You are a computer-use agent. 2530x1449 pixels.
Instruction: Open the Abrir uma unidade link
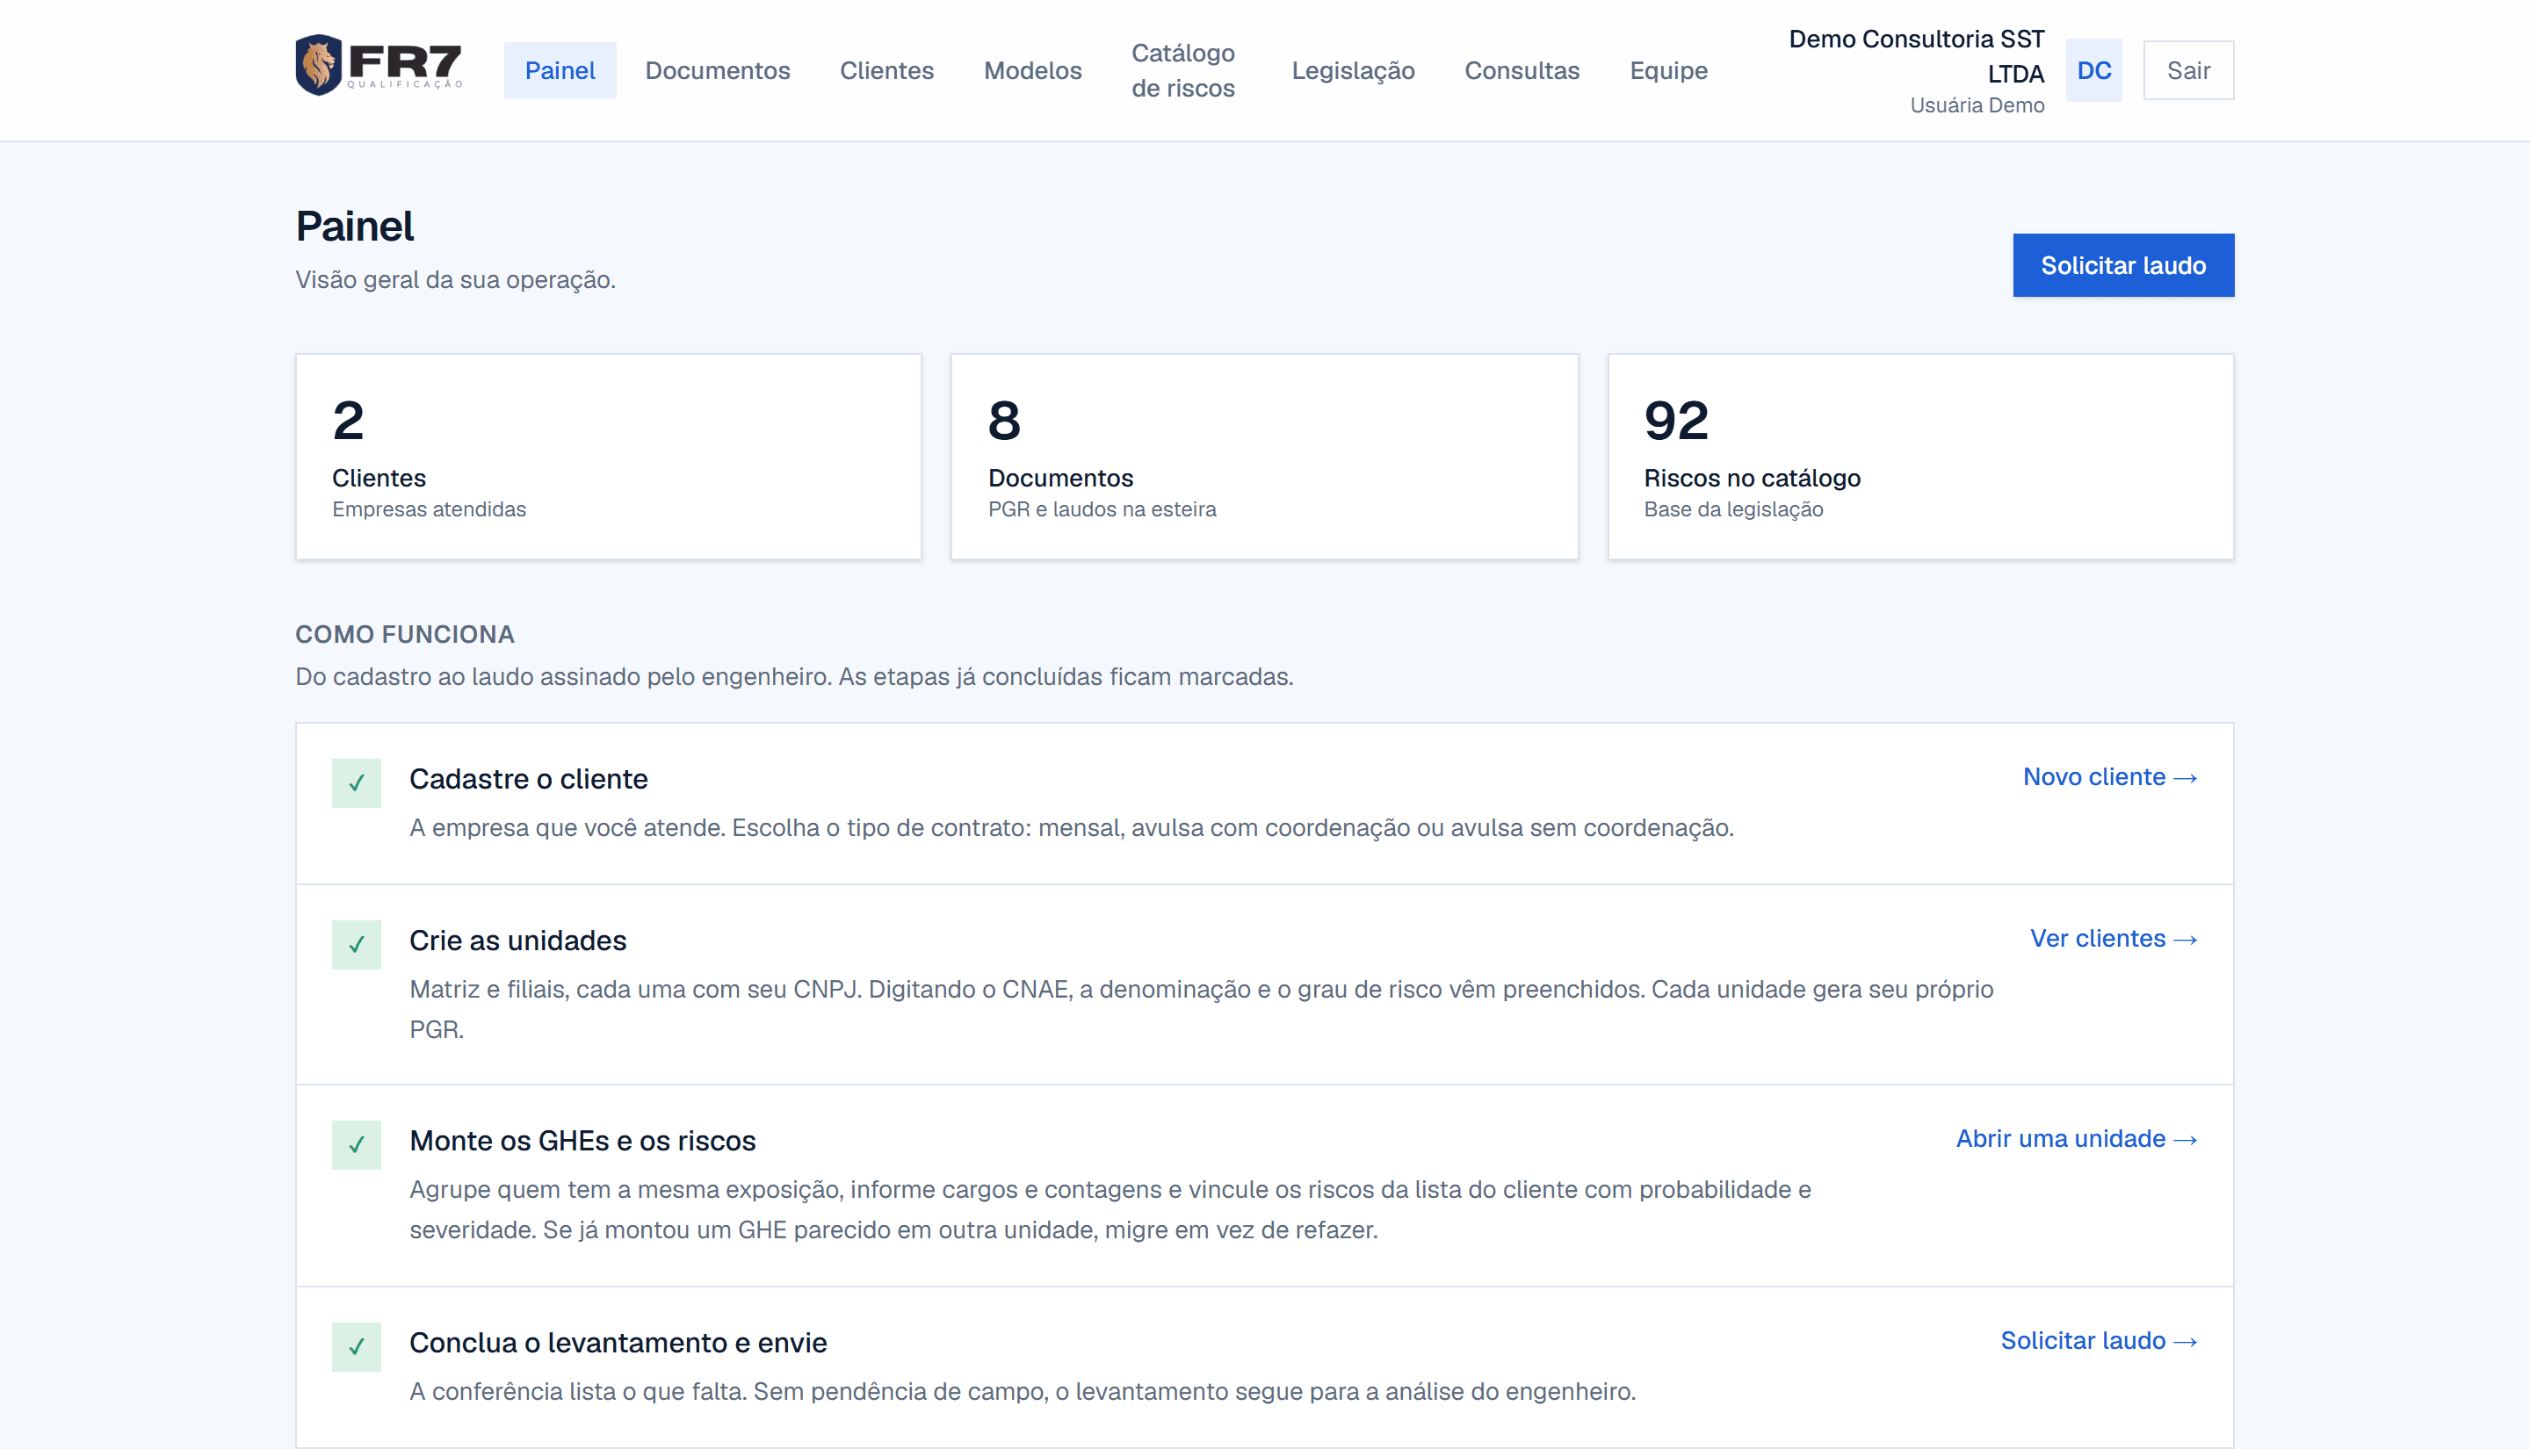point(2076,1138)
